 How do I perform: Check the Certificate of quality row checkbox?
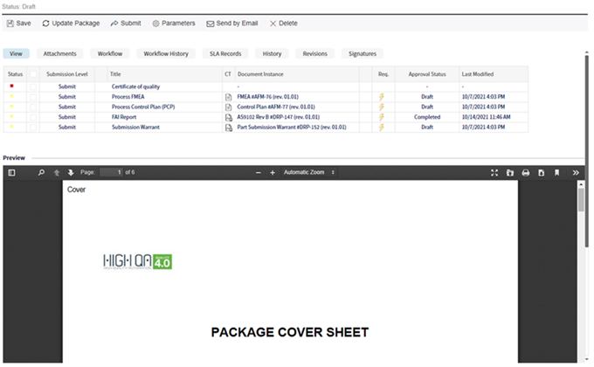click(x=34, y=87)
